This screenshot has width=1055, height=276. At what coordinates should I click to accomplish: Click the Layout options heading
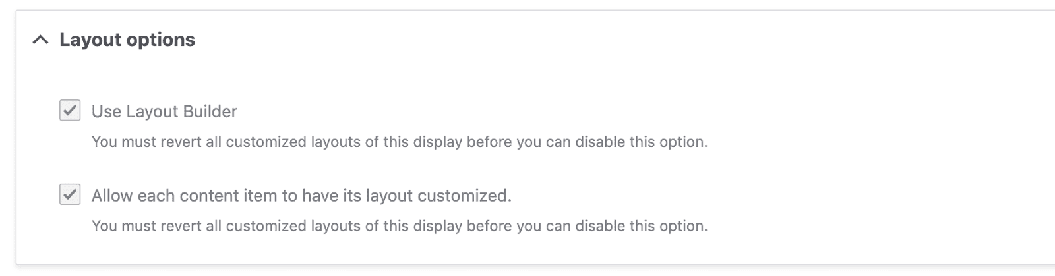(x=127, y=40)
